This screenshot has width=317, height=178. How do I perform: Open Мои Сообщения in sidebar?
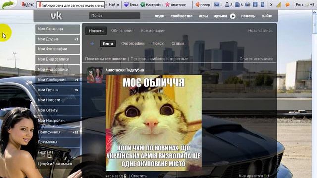[57, 80]
